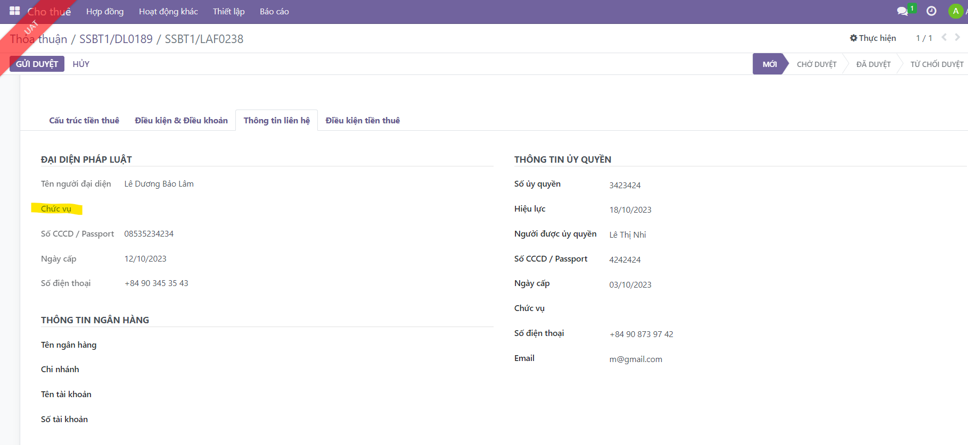Viewport: 968px width, 445px height.
Task: Click authorized issue date 03/10/2023
Action: pyautogui.click(x=630, y=285)
